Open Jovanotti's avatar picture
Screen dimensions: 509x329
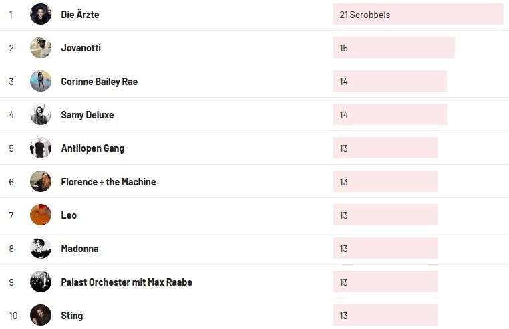[41, 47]
